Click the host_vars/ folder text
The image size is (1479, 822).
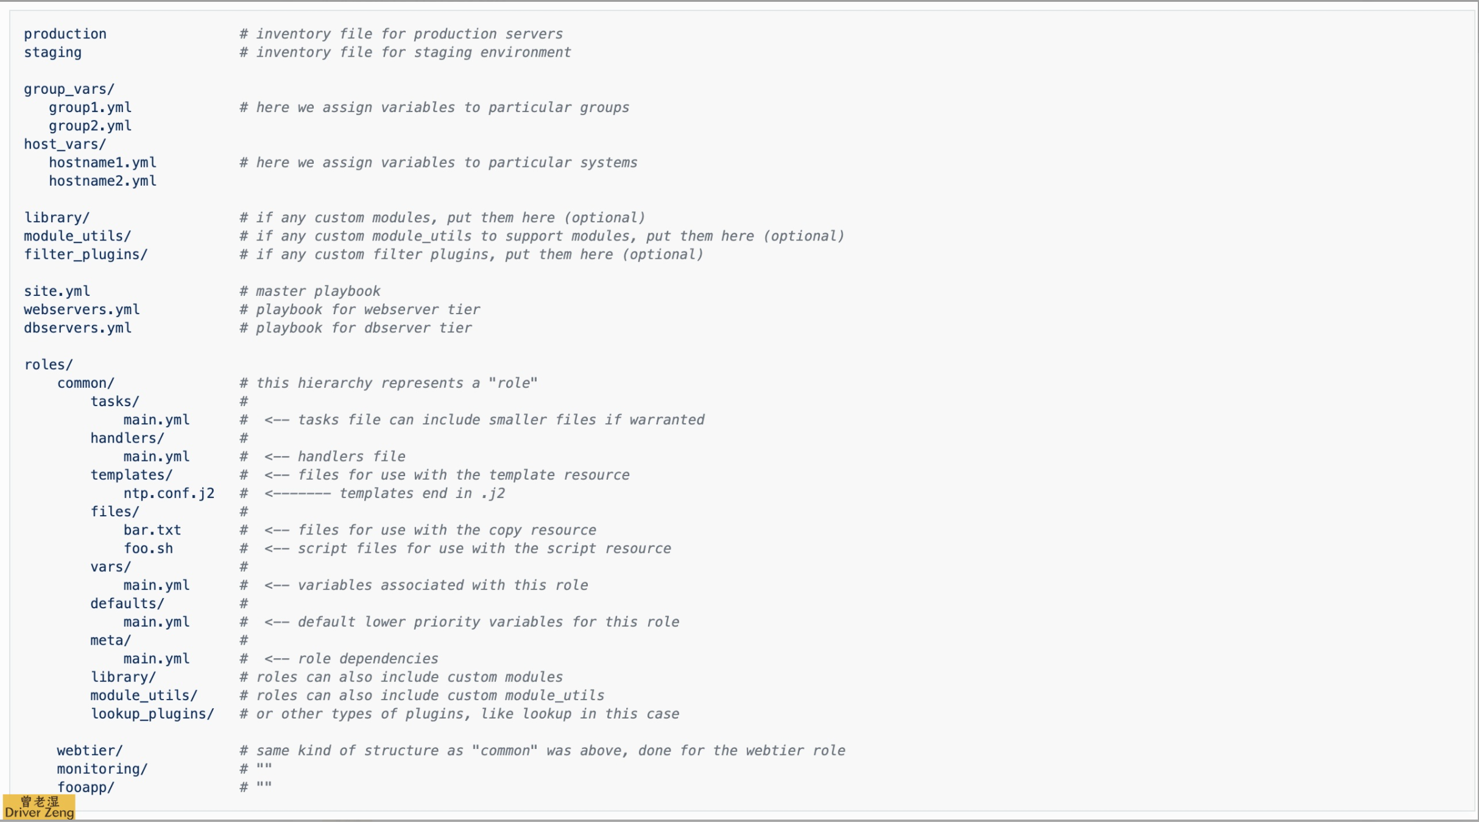[65, 144]
